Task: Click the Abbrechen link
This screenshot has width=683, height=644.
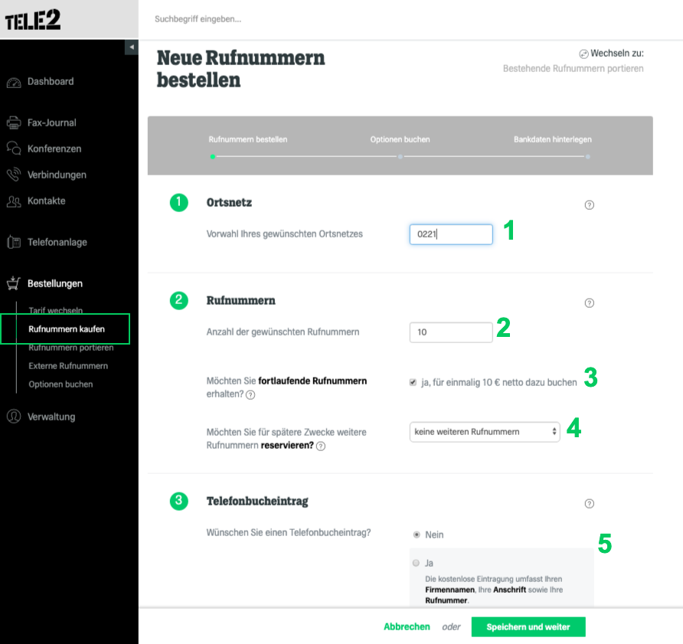Action: (x=407, y=626)
